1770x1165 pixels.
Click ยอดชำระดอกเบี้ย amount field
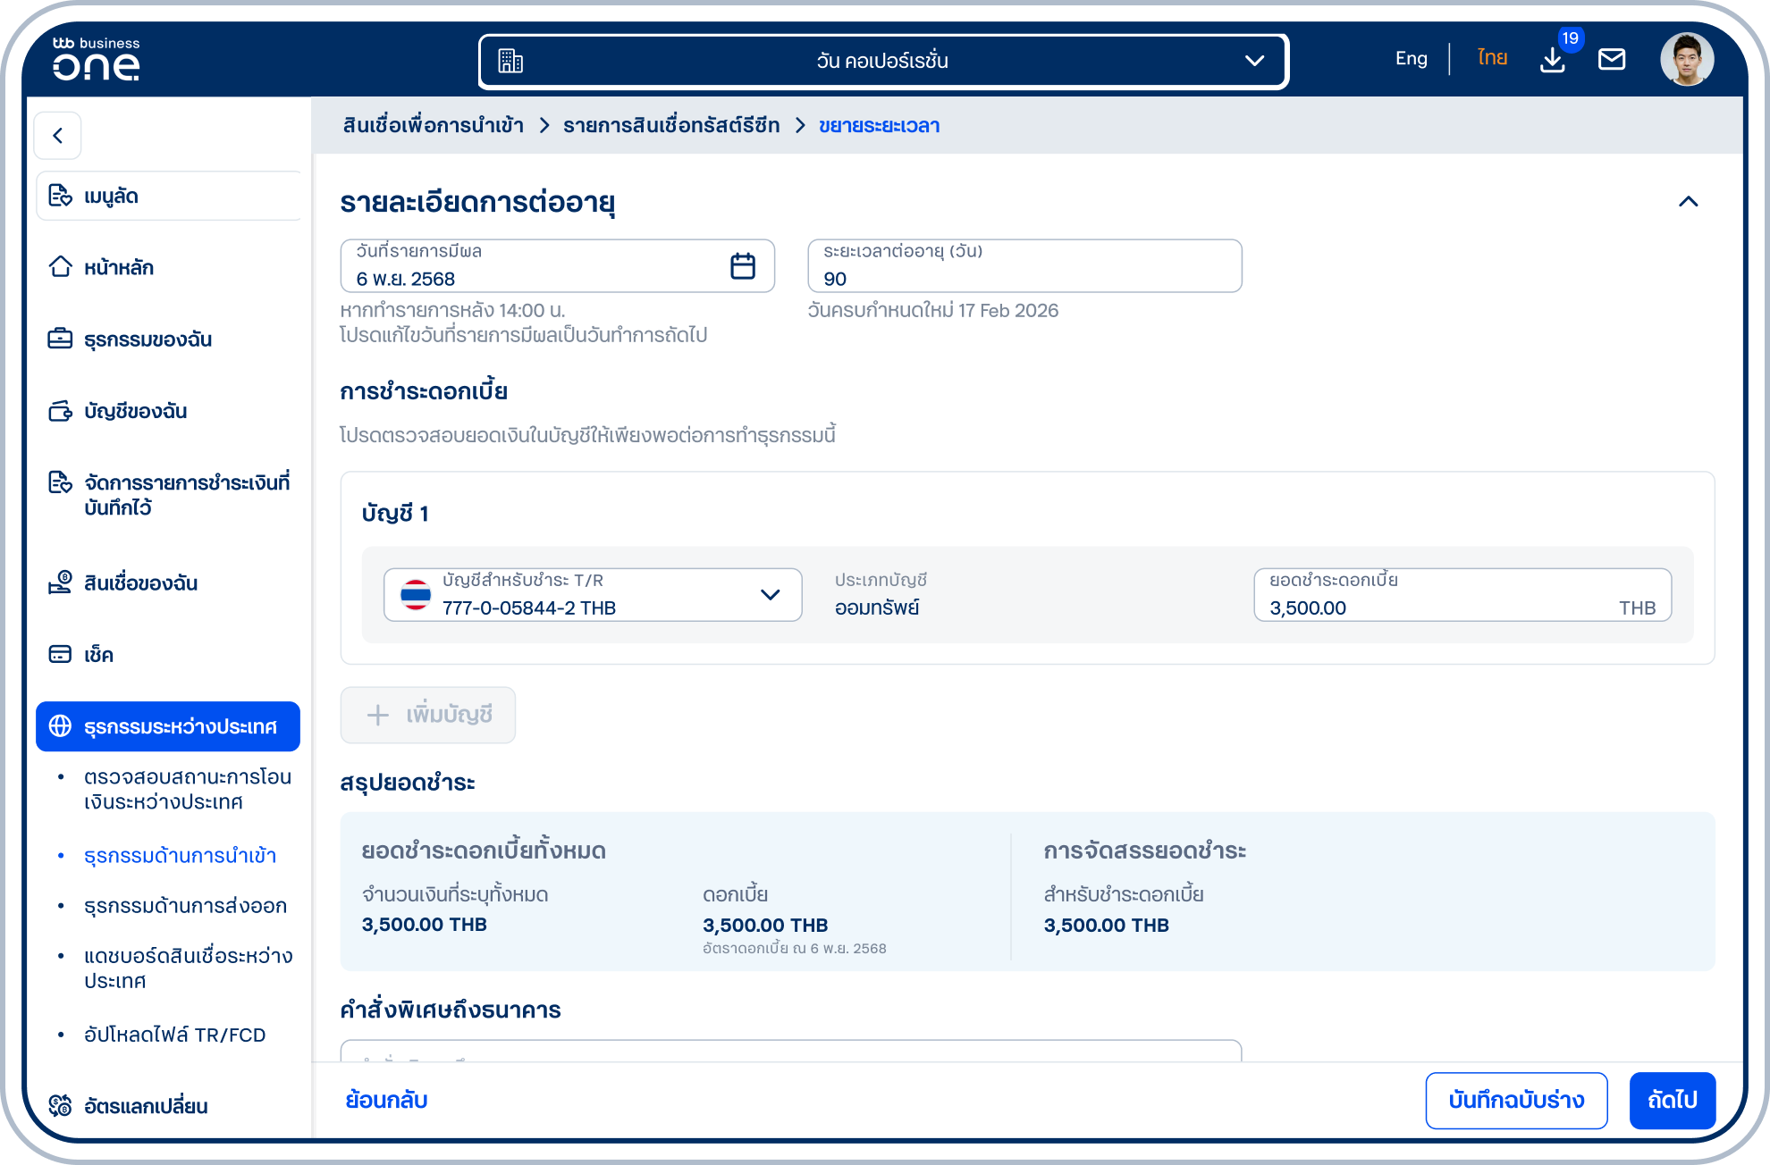[1462, 595]
